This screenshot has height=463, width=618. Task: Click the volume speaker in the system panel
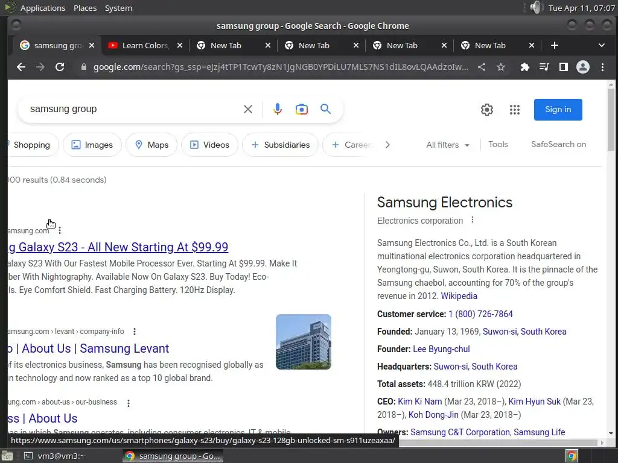pyautogui.click(x=536, y=7)
